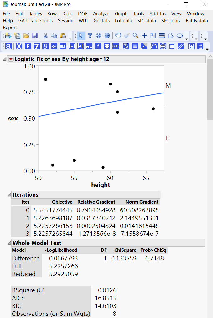Image resolution: width=213 pixels, height=318 pixels.
Task: Open the Logistic Fit red triangle menu
Action: coord(11,58)
